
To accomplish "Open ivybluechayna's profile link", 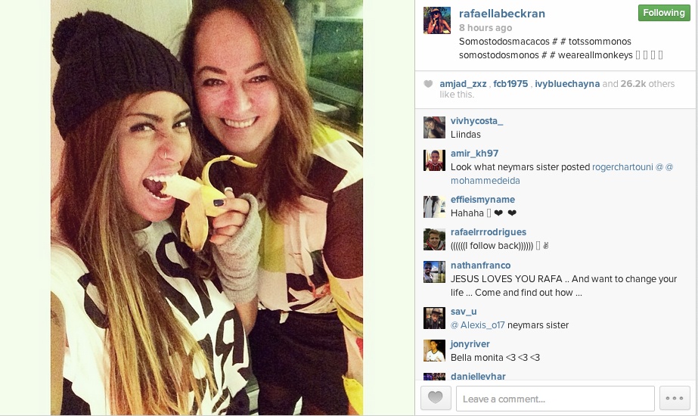I will click(567, 84).
